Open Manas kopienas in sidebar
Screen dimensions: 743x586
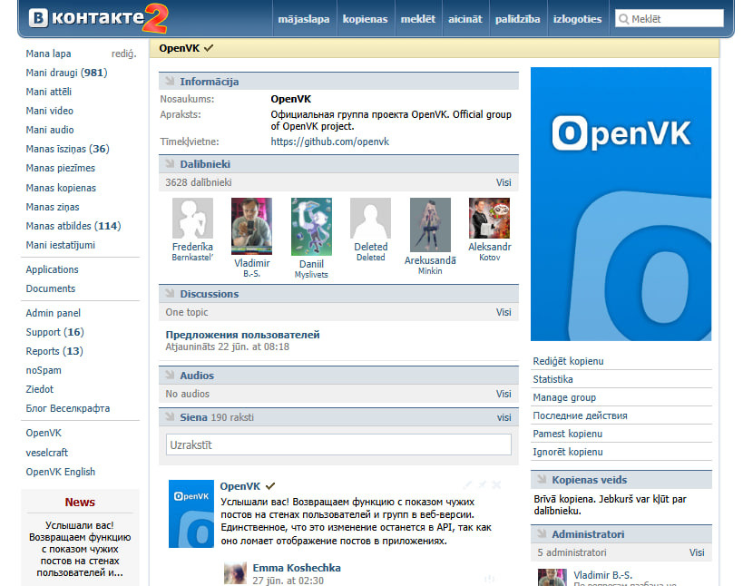(x=61, y=188)
